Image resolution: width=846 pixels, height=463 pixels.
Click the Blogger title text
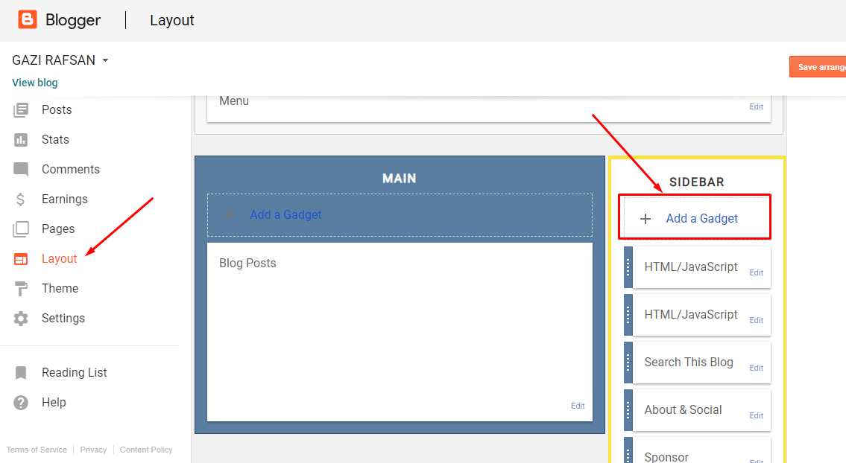click(x=73, y=20)
